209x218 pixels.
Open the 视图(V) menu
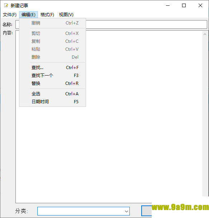(x=66, y=15)
